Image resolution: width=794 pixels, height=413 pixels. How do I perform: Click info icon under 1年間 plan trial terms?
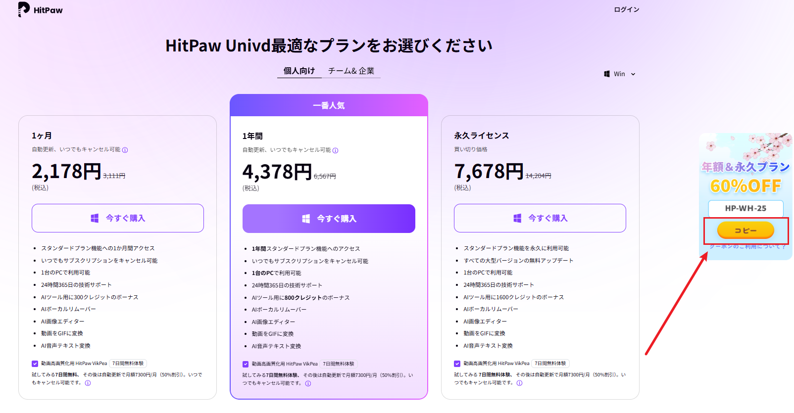click(308, 383)
